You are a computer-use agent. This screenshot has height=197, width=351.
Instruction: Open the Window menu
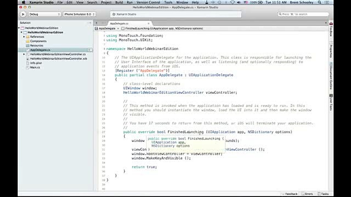pos(182,2)
